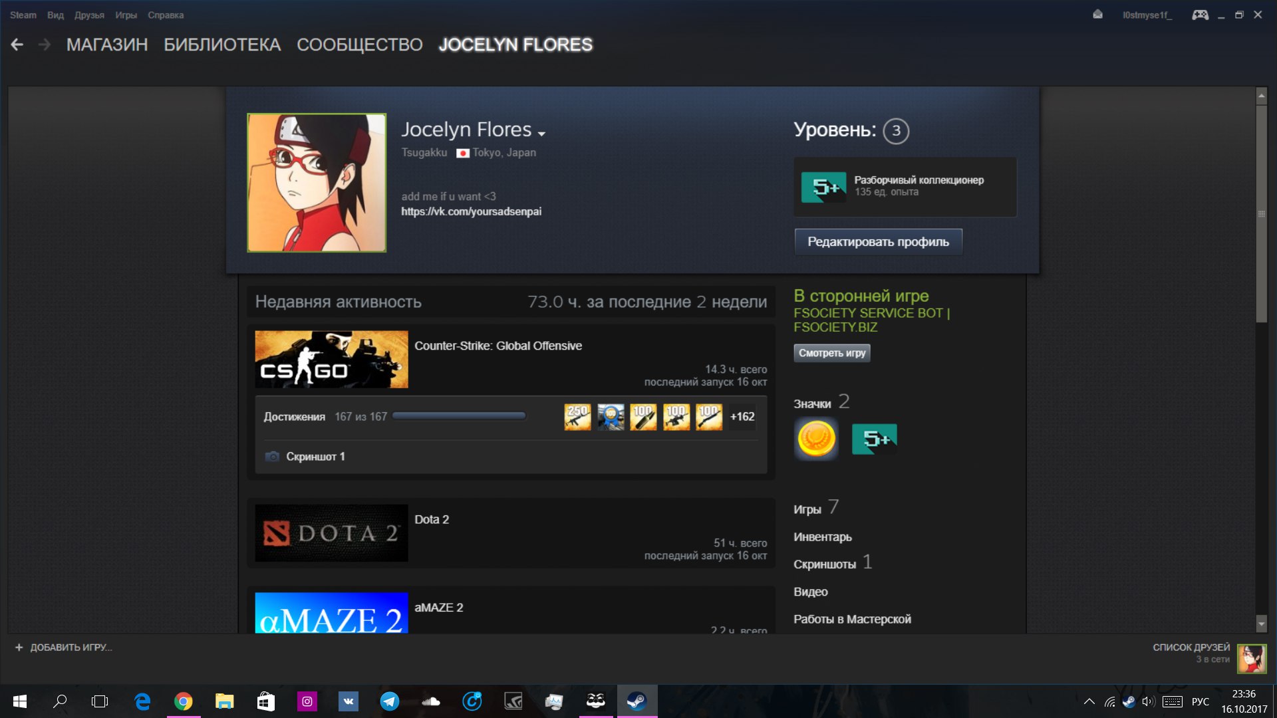Screen dimensions: 1277x718
Task: Open the Dota 2 title link
Action: (x=432, y=520)
